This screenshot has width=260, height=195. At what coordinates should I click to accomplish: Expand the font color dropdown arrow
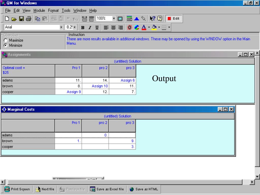(x=149, y=27)
